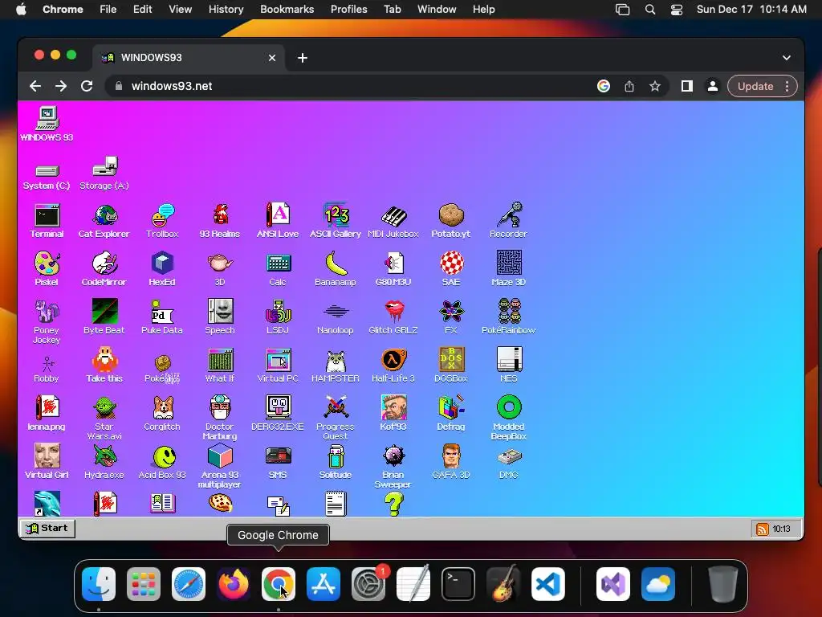Bookmark this page with the star
822x617 pixels.
[655, 86]
